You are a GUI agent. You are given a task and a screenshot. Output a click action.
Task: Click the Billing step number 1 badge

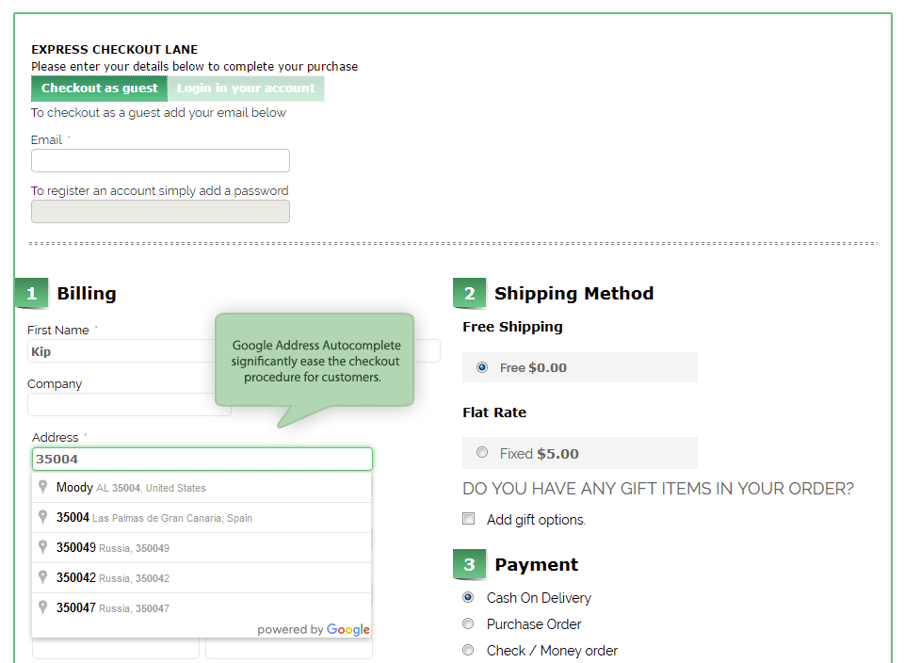click(x=31, y=294)
